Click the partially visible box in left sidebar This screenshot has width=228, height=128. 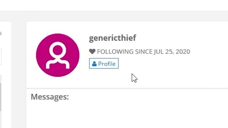coord(1,57)
